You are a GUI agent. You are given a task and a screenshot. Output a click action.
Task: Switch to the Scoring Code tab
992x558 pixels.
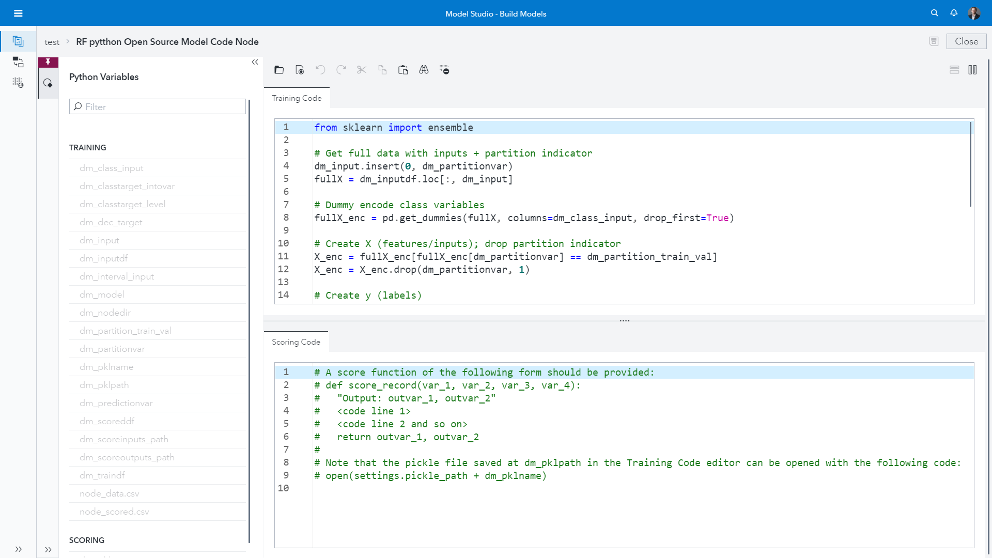[x=296, y=342]
